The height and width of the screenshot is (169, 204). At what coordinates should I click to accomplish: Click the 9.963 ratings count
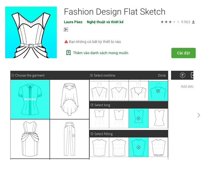pyautogui.click(x=186, y=22)
